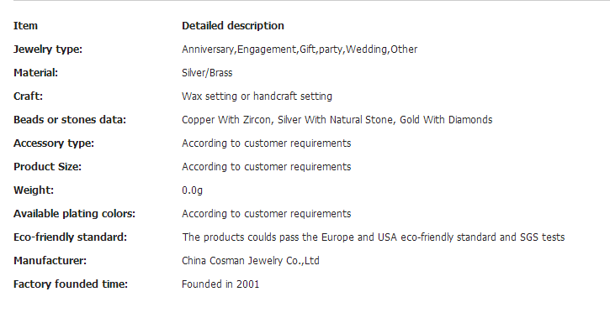Select Beads or stones data label
610x323 pixels.
tap(70, 120)
